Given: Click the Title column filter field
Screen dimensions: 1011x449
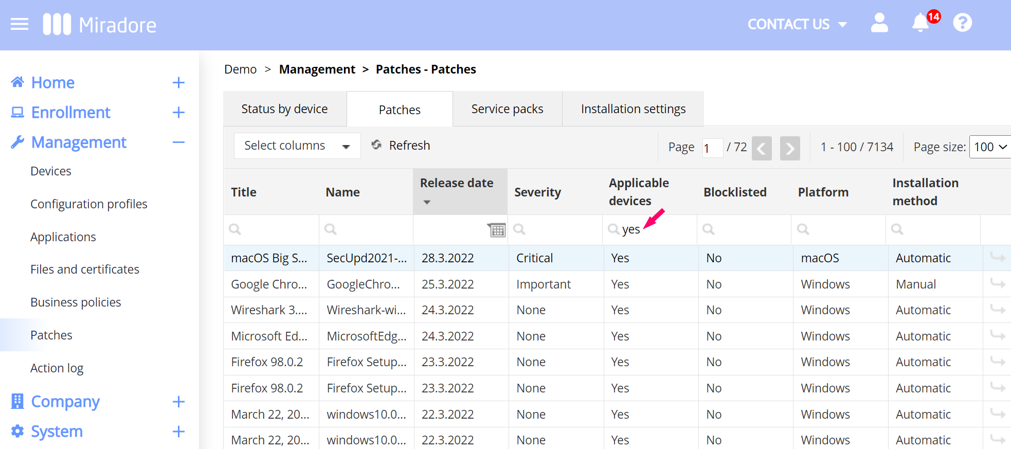Looking at the screenshot, I should point(271,229).
